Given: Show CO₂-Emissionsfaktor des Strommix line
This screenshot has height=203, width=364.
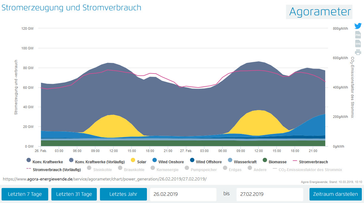Looking at the screenshot, I should [307, 170].
